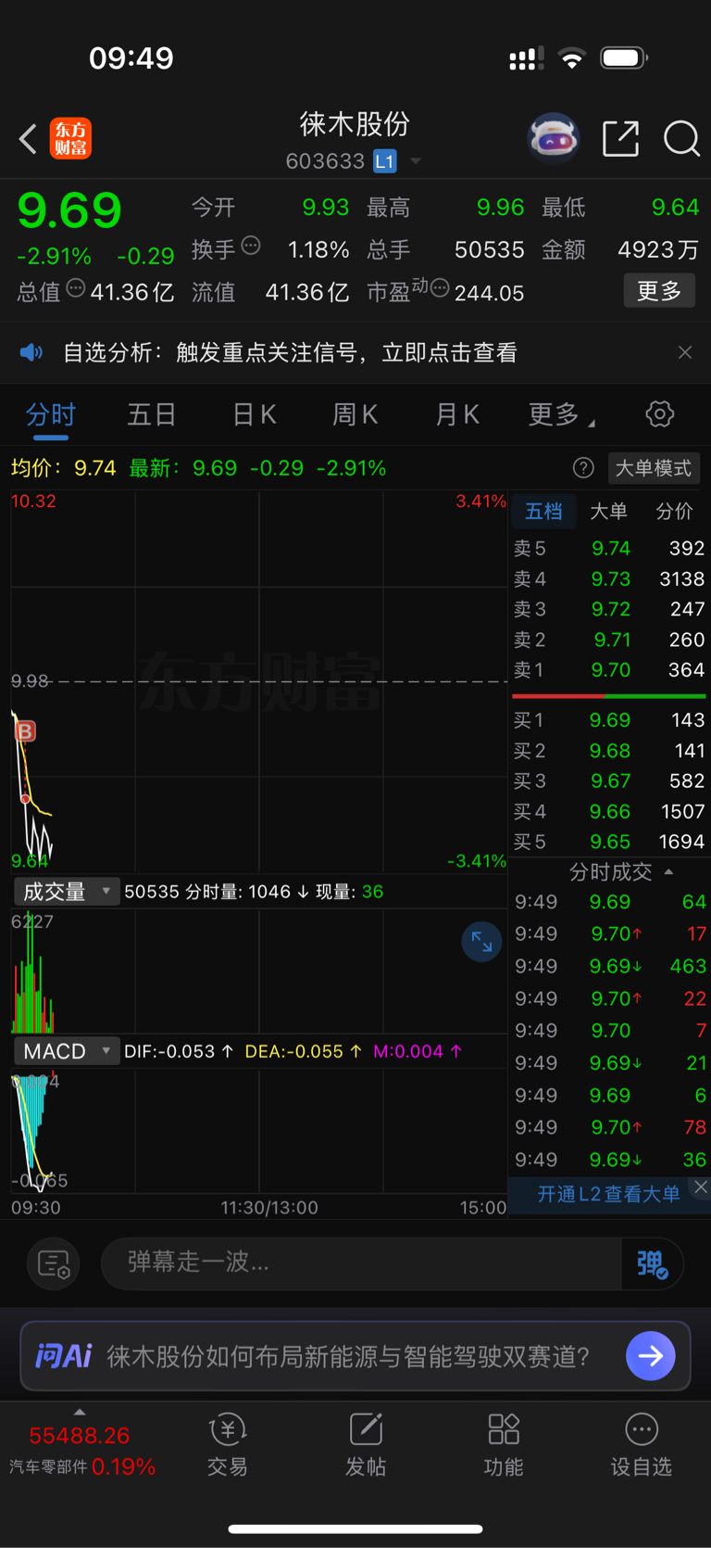711x1548 pixels.
Task: Tap the Wi-Fi status icon
Action: (573, 59)
